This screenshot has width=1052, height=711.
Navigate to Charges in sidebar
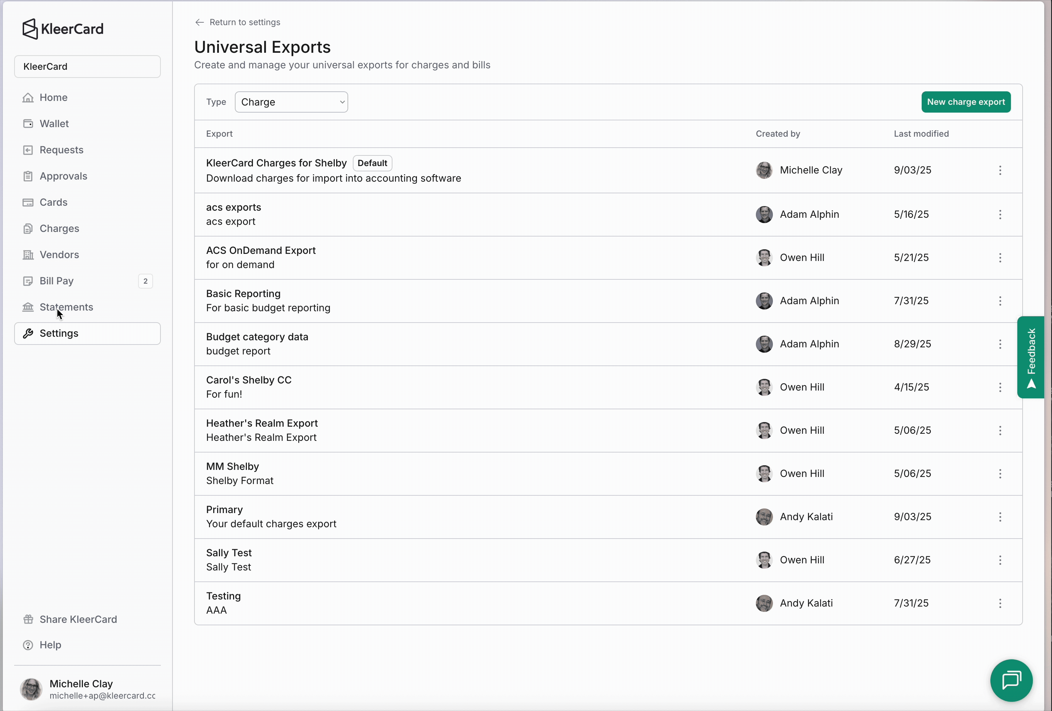click(x=59, y=228)
